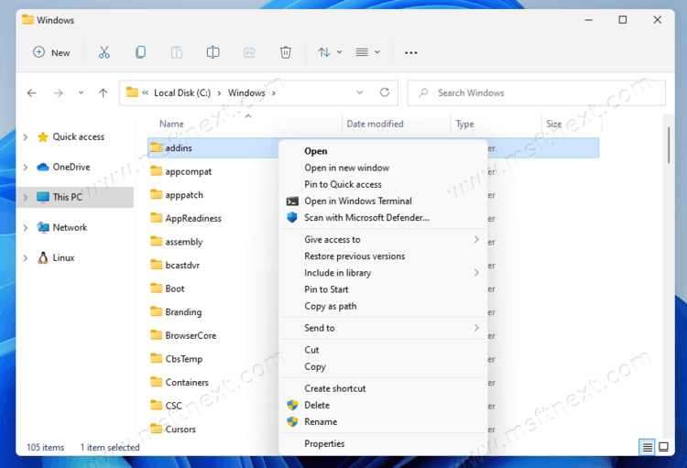Click the Rename icon in toolbar
The width and height of the screenshot is (687, 468).
[213, 52]
